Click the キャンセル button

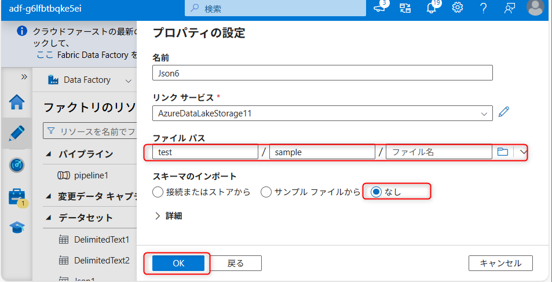coord(500,263)
